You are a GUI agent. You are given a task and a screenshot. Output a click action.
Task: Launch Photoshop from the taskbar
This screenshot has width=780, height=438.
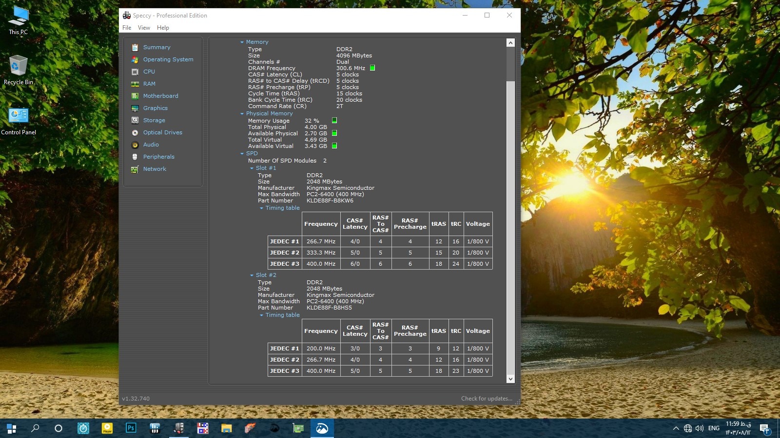point(131,428)
